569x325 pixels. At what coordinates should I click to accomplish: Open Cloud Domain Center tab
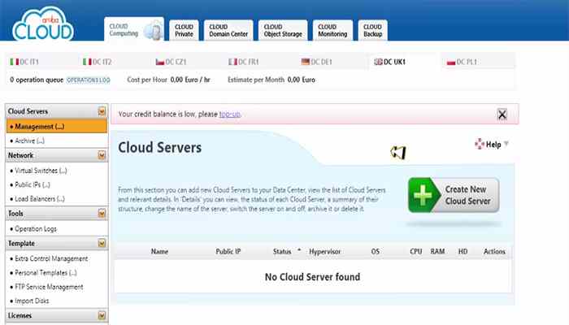[x=228, y=31]
